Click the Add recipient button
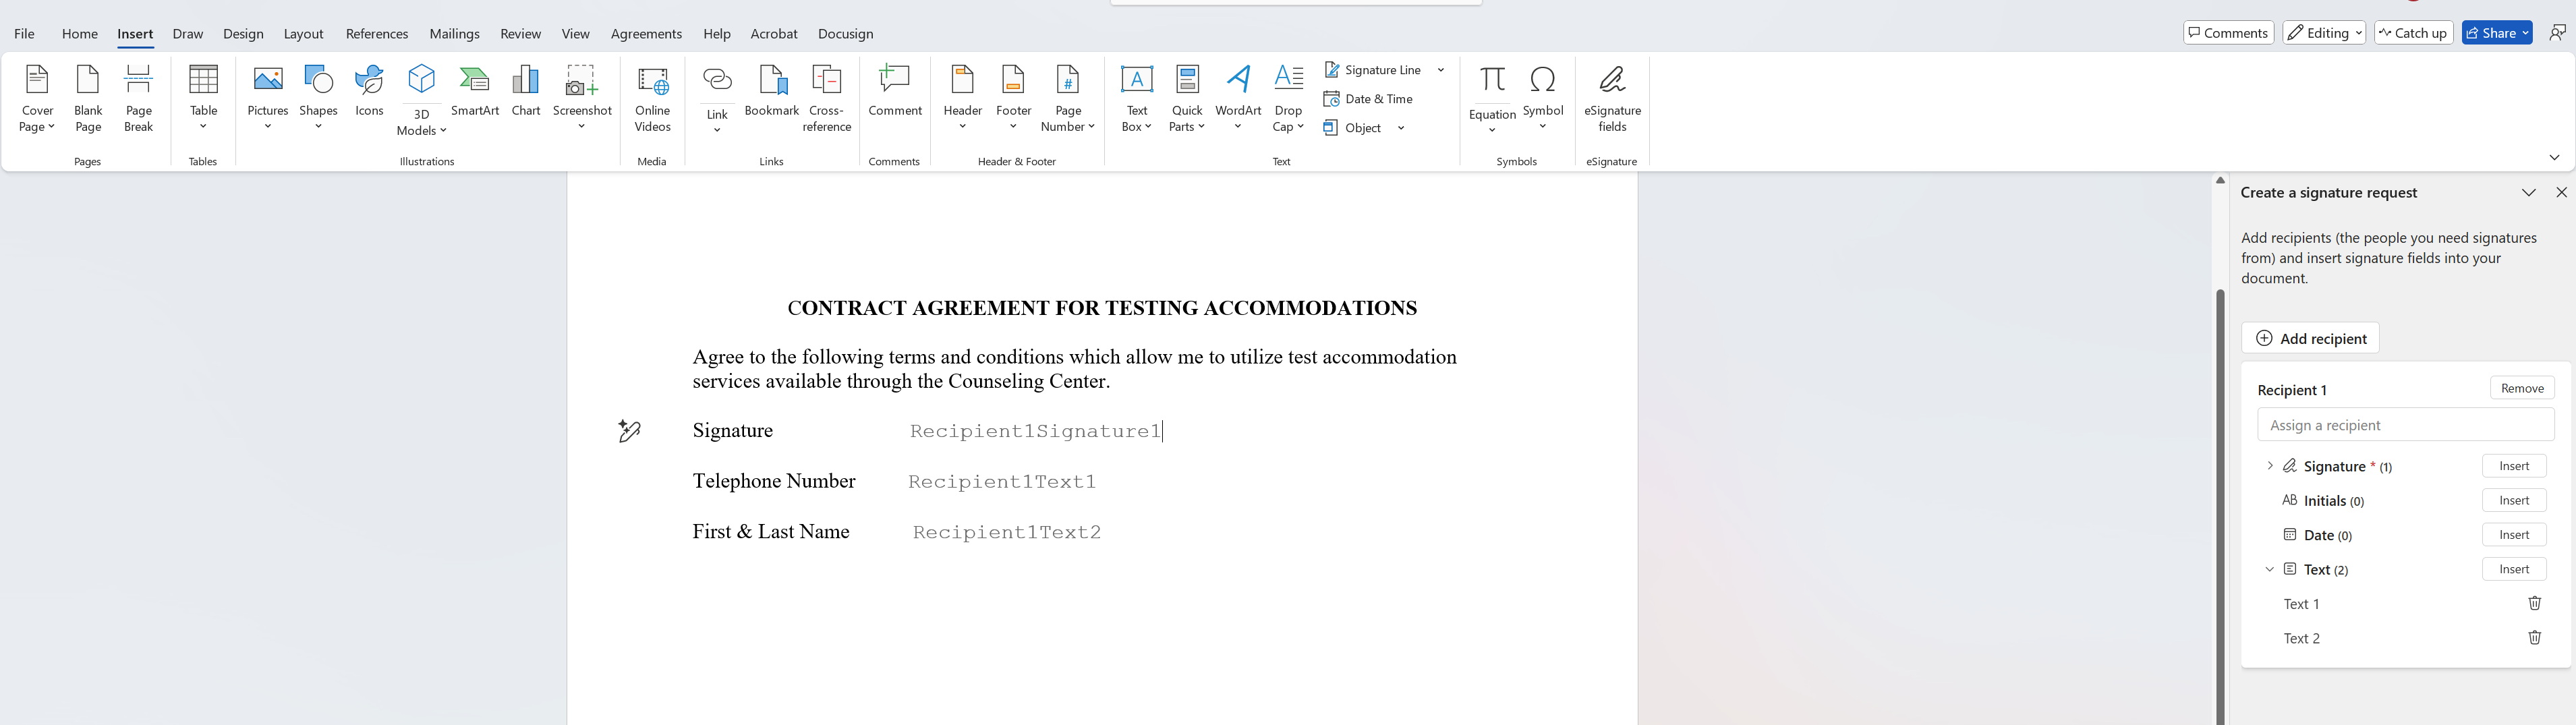Viewport: 2576px width, 725px height. 2310,338
